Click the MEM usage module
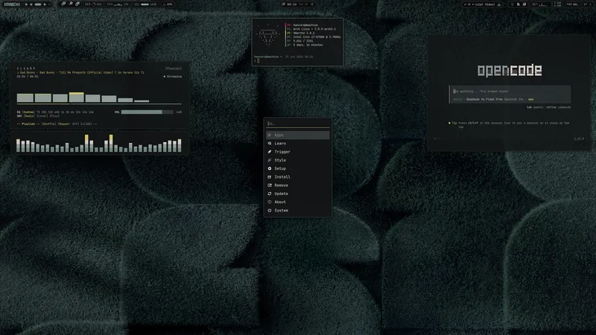 click(x=93, y=4)
